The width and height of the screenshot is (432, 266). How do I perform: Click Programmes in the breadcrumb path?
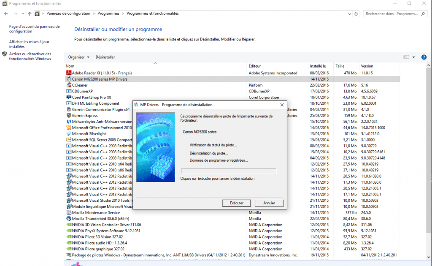pyautogui.click(x=108, y=14)
